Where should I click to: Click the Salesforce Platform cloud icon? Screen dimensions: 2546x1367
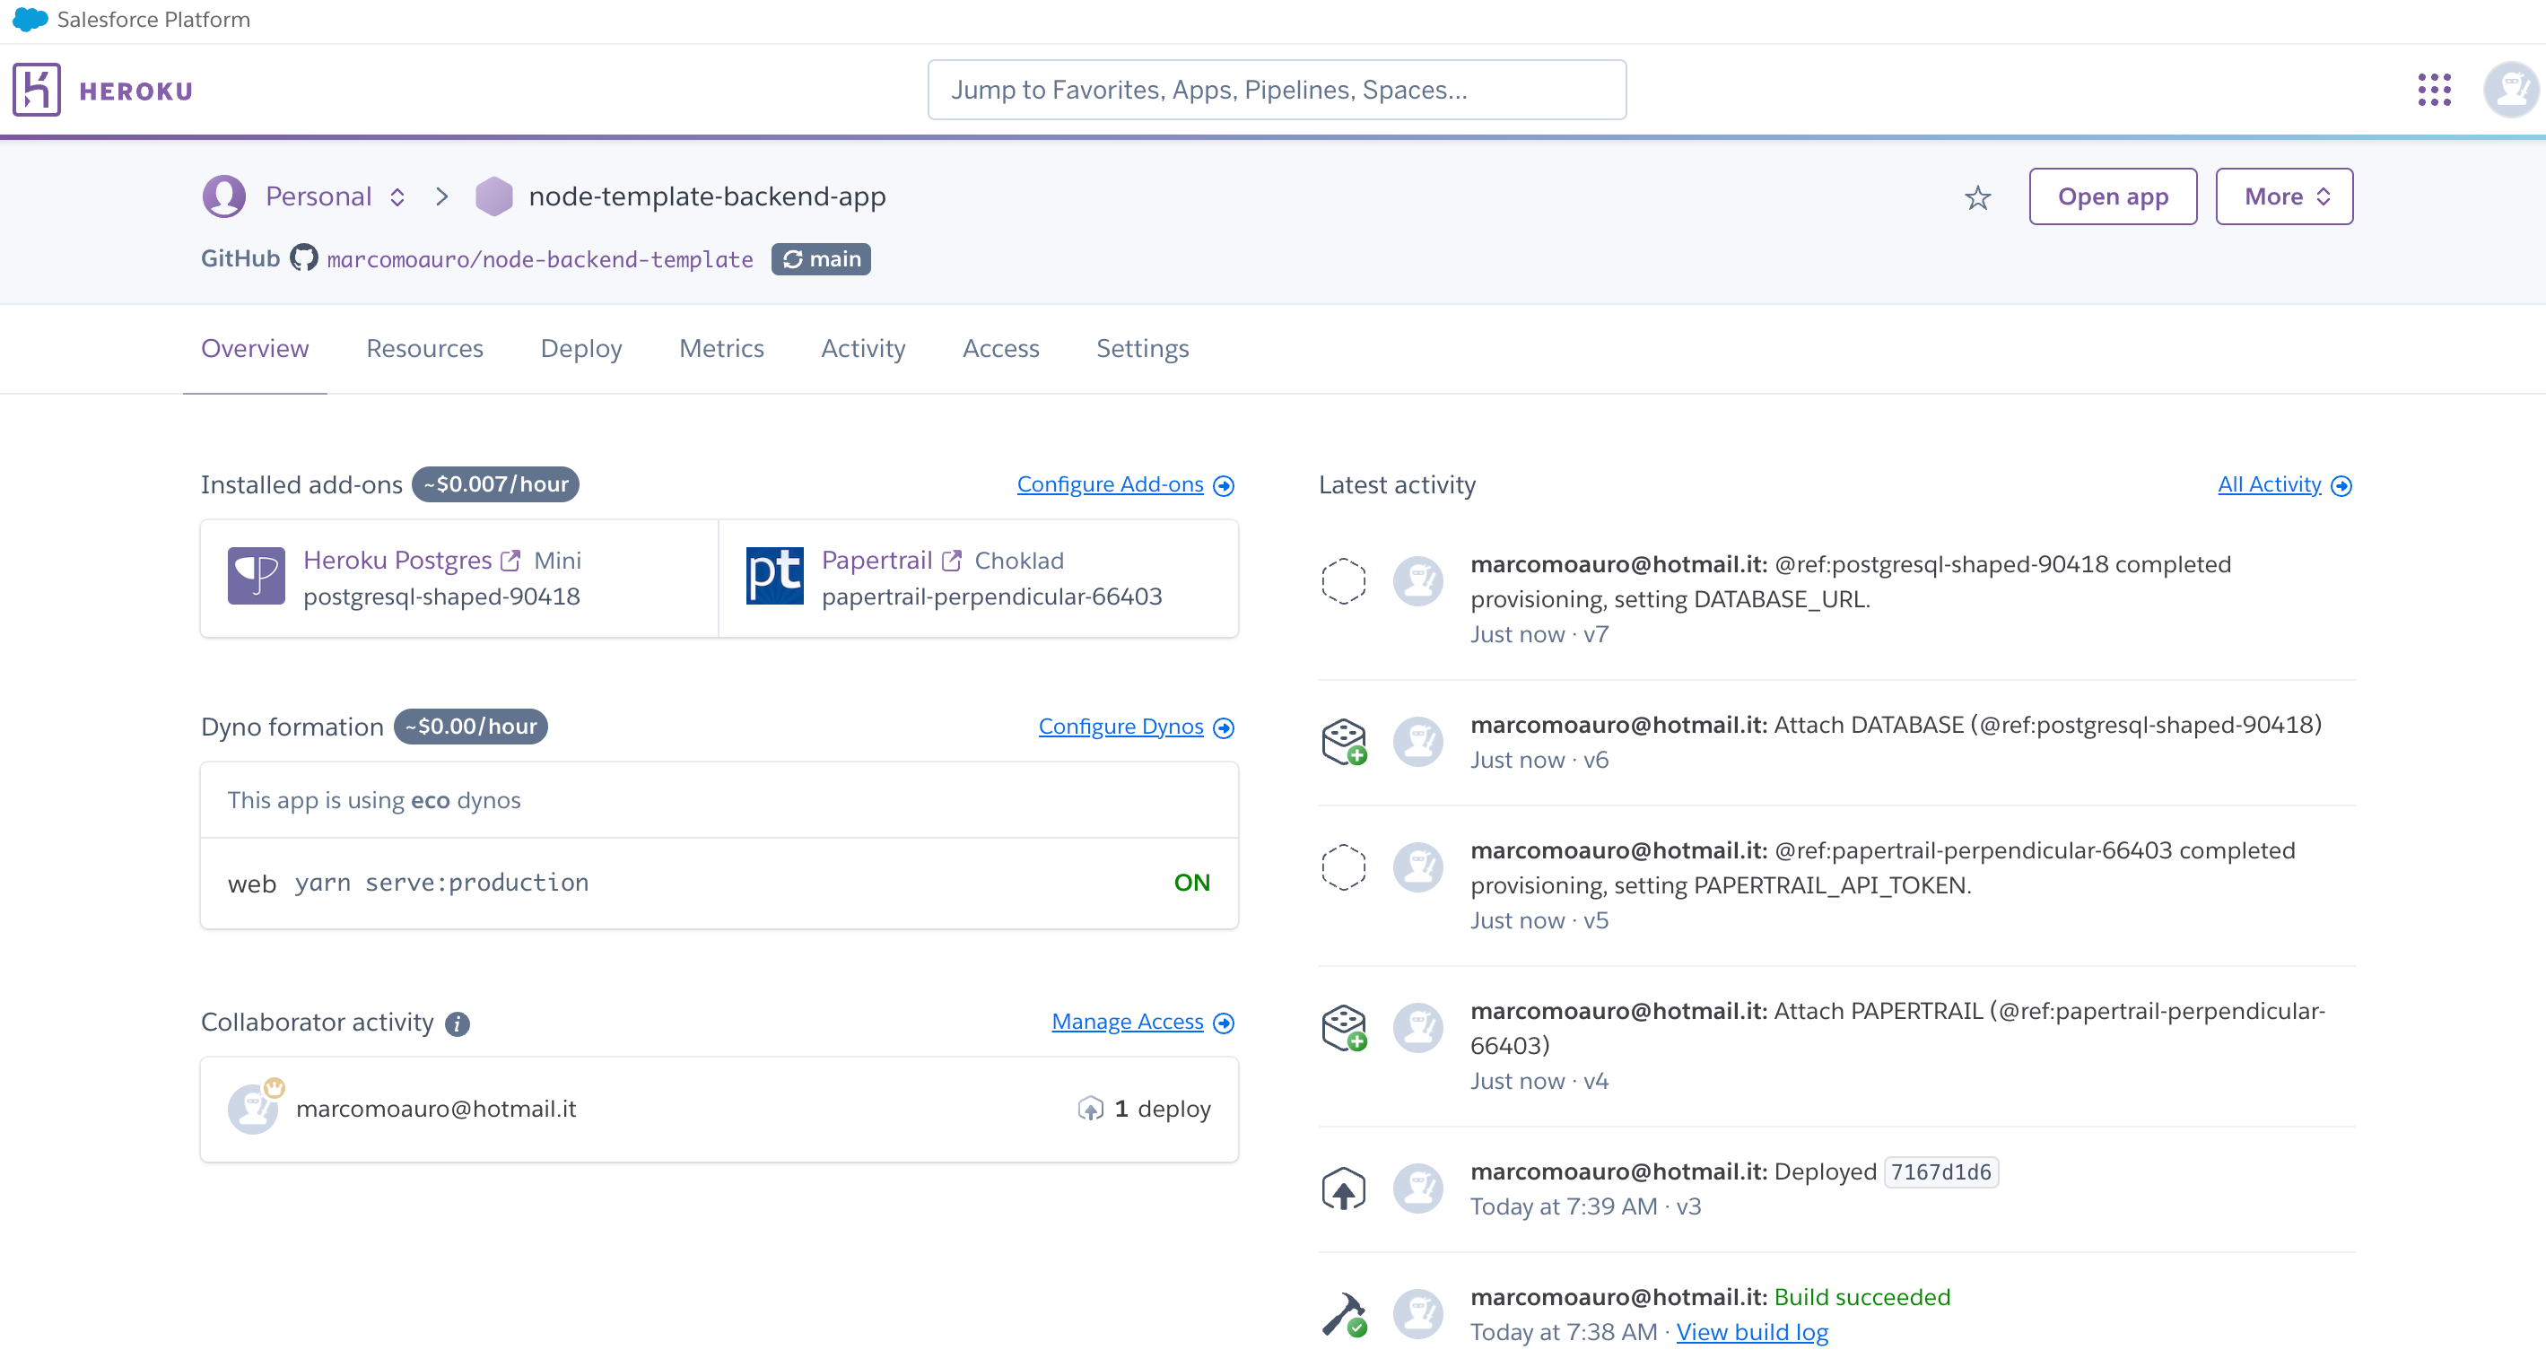[x=29, y=19]
